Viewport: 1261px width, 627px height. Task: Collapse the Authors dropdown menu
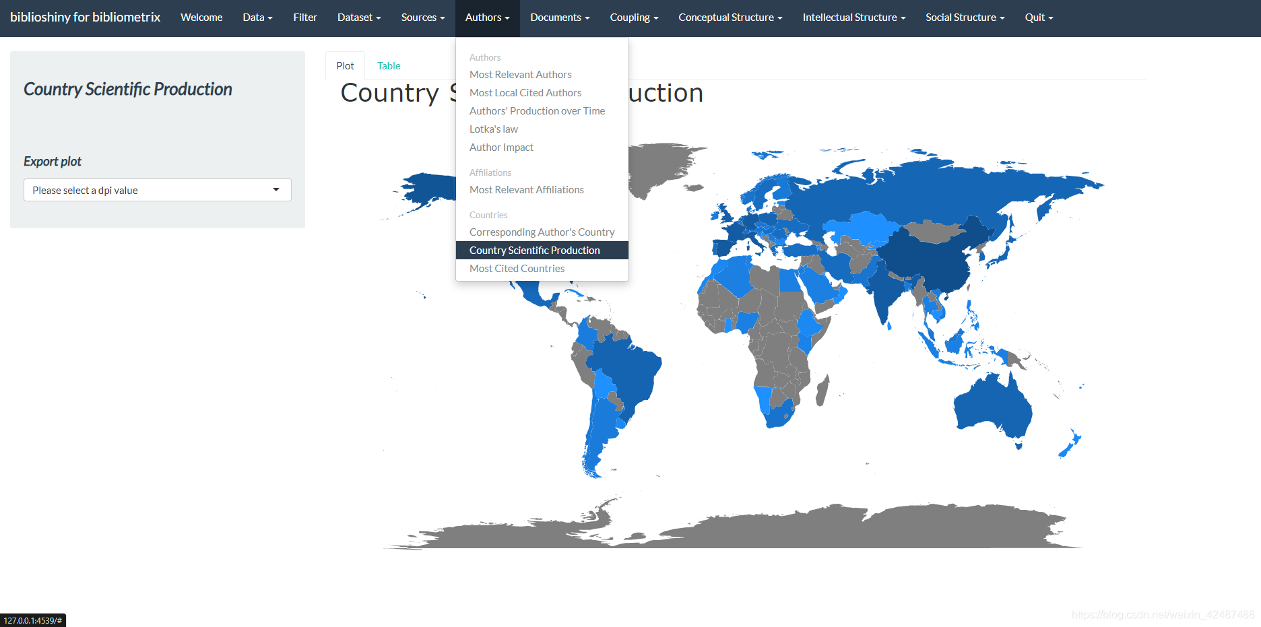[x=488, y=18]
